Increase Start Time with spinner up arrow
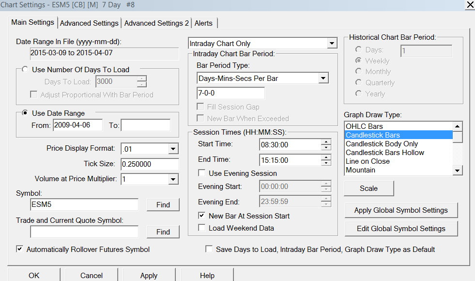475x281 pixels. pos(326,141)
